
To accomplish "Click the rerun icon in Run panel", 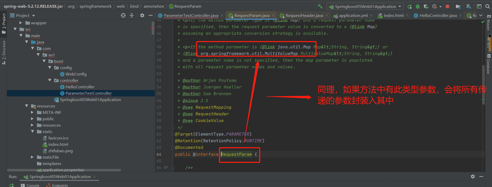I will click(x=12, y=185).
